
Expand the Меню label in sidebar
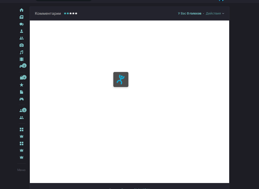tap(22, 170)
